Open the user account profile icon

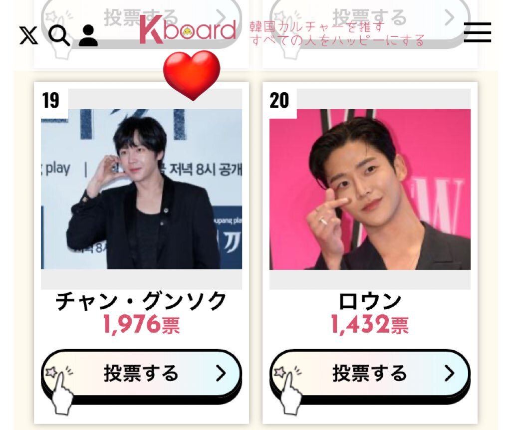[x=88, y=35]
